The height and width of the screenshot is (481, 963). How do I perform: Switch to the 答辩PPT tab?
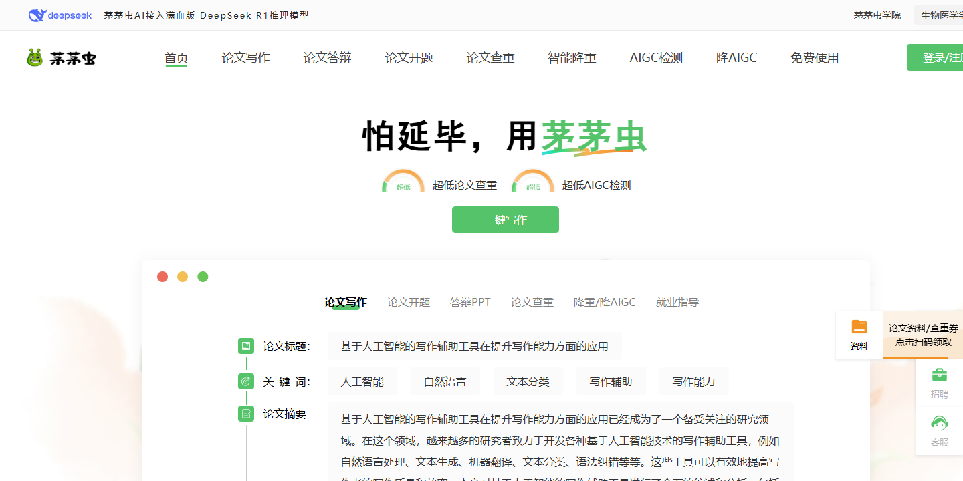(470, 303)
